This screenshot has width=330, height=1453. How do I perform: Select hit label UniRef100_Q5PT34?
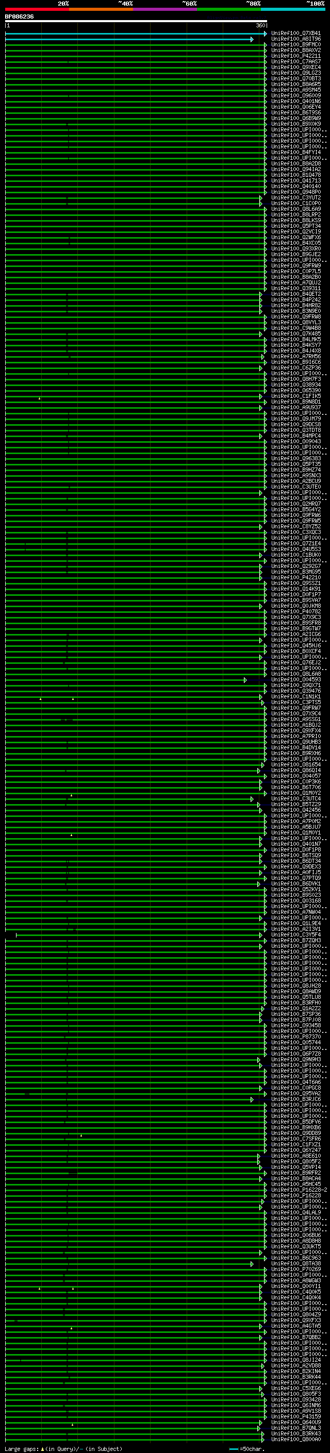coord(296,226)
